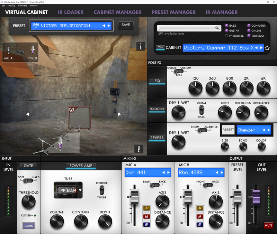Toggle Mic A yellow B button
The image size is (277, 234).
coord(146,208)
